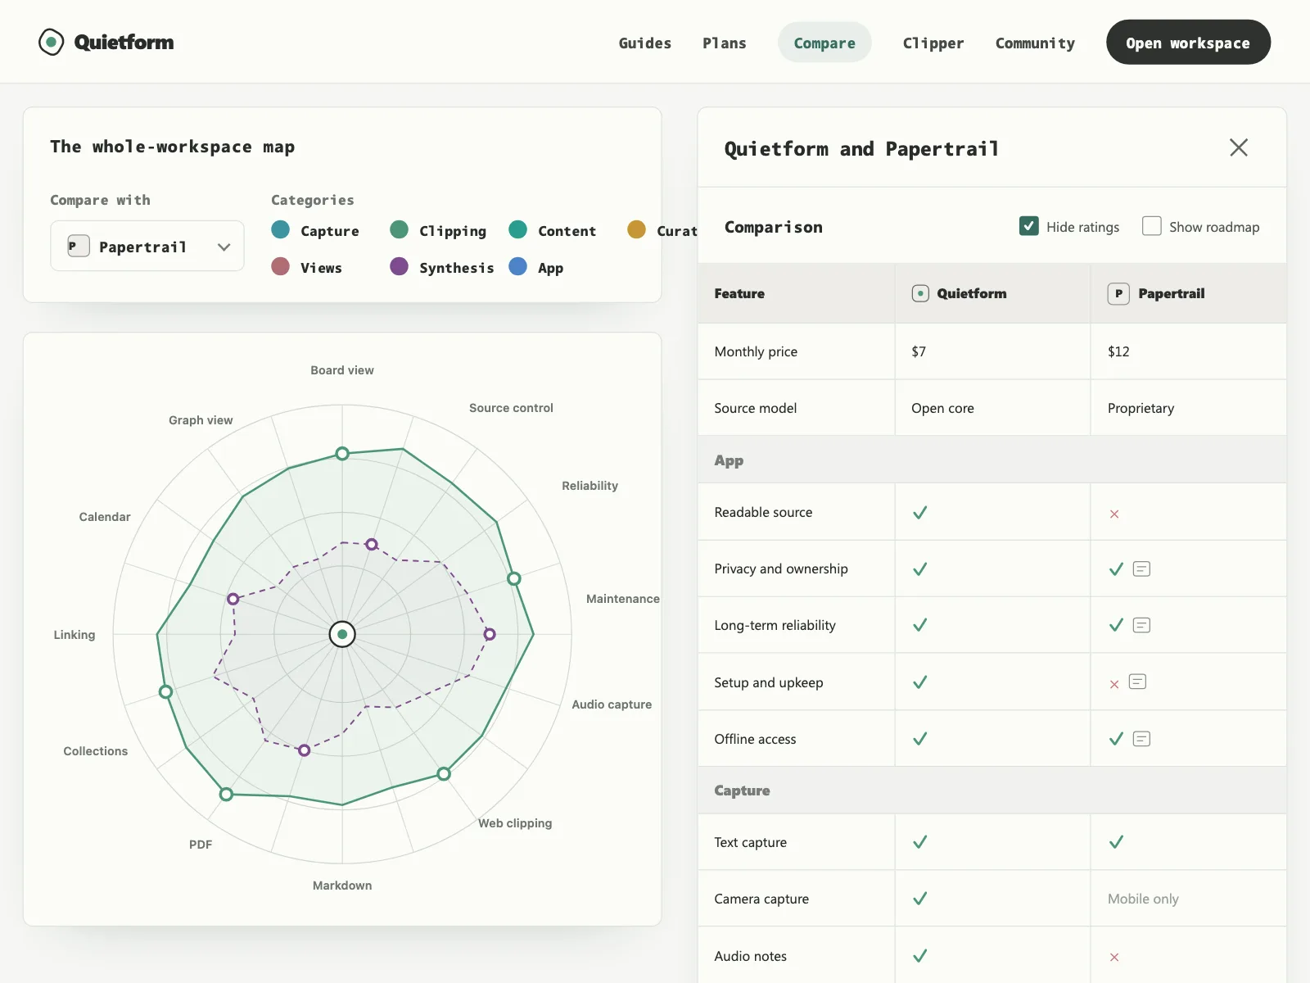Click Papertrail purple point above chart center

click(x=372, y=544)
